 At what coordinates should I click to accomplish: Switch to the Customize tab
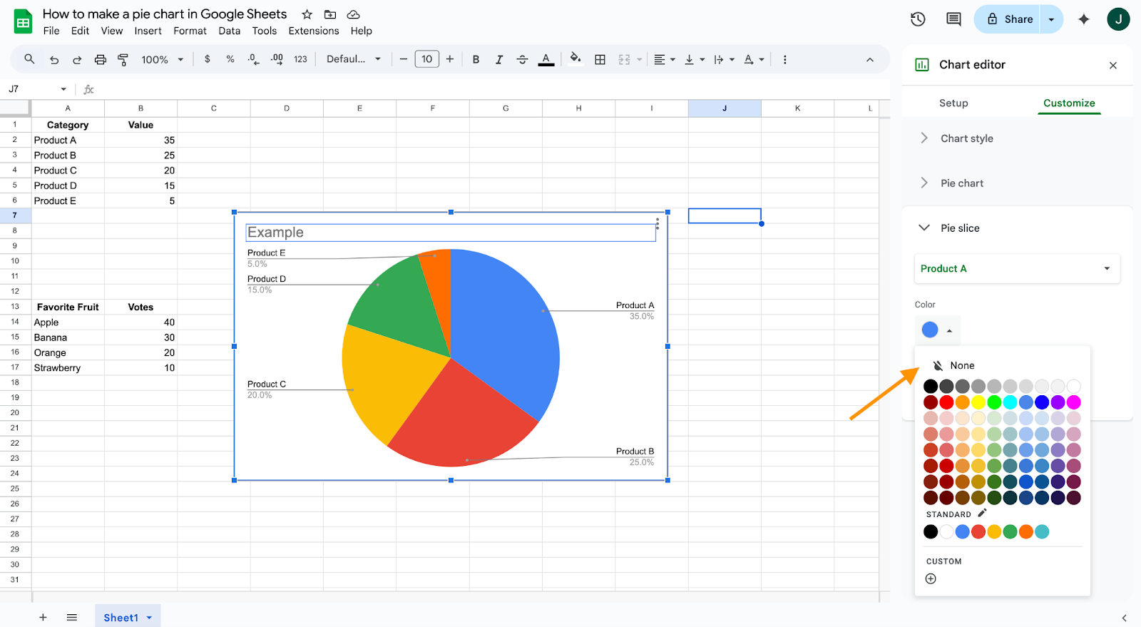[x=1069, y=103]
